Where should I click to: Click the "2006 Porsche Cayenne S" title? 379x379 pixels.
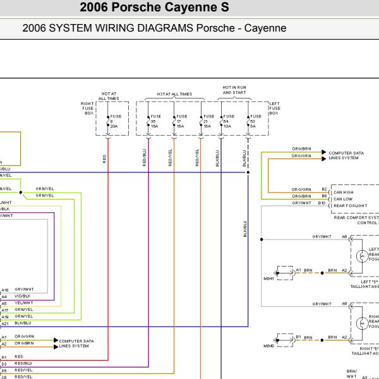(154, 7)
